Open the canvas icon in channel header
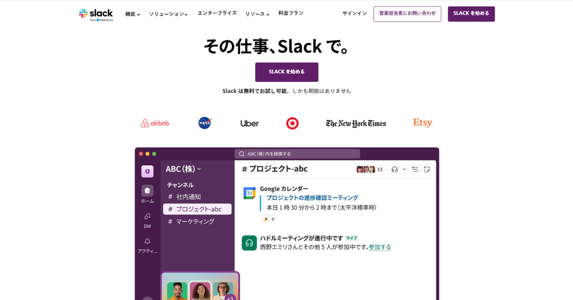This screenshot has height=300, width=573. coord(427,169)
